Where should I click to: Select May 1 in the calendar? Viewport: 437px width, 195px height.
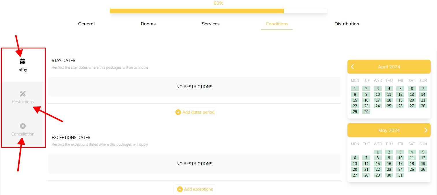(x=378, y=152)
